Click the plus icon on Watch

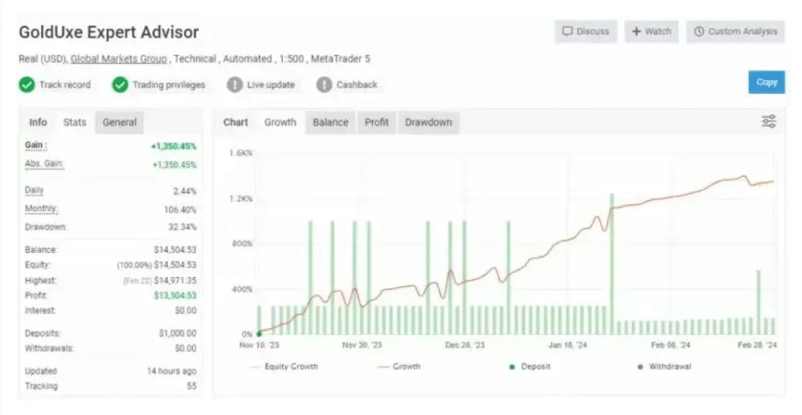click(636, 32)
